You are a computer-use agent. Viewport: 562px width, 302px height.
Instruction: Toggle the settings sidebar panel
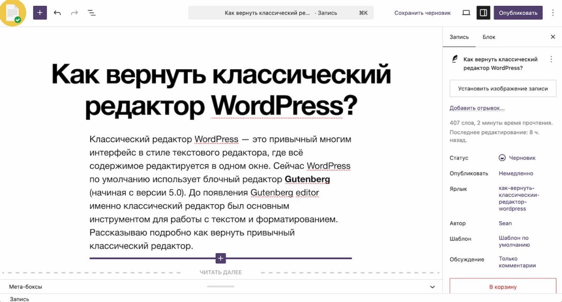coord(483,13)
